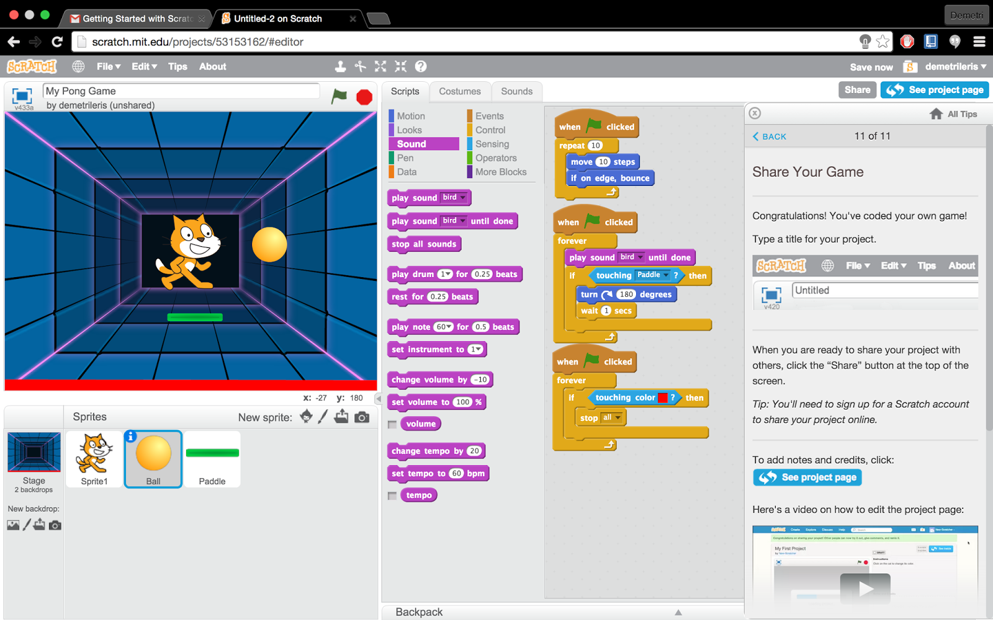The image size is (993, 620).
Task: Open About in the top menu bar
Action: point(213,66)
